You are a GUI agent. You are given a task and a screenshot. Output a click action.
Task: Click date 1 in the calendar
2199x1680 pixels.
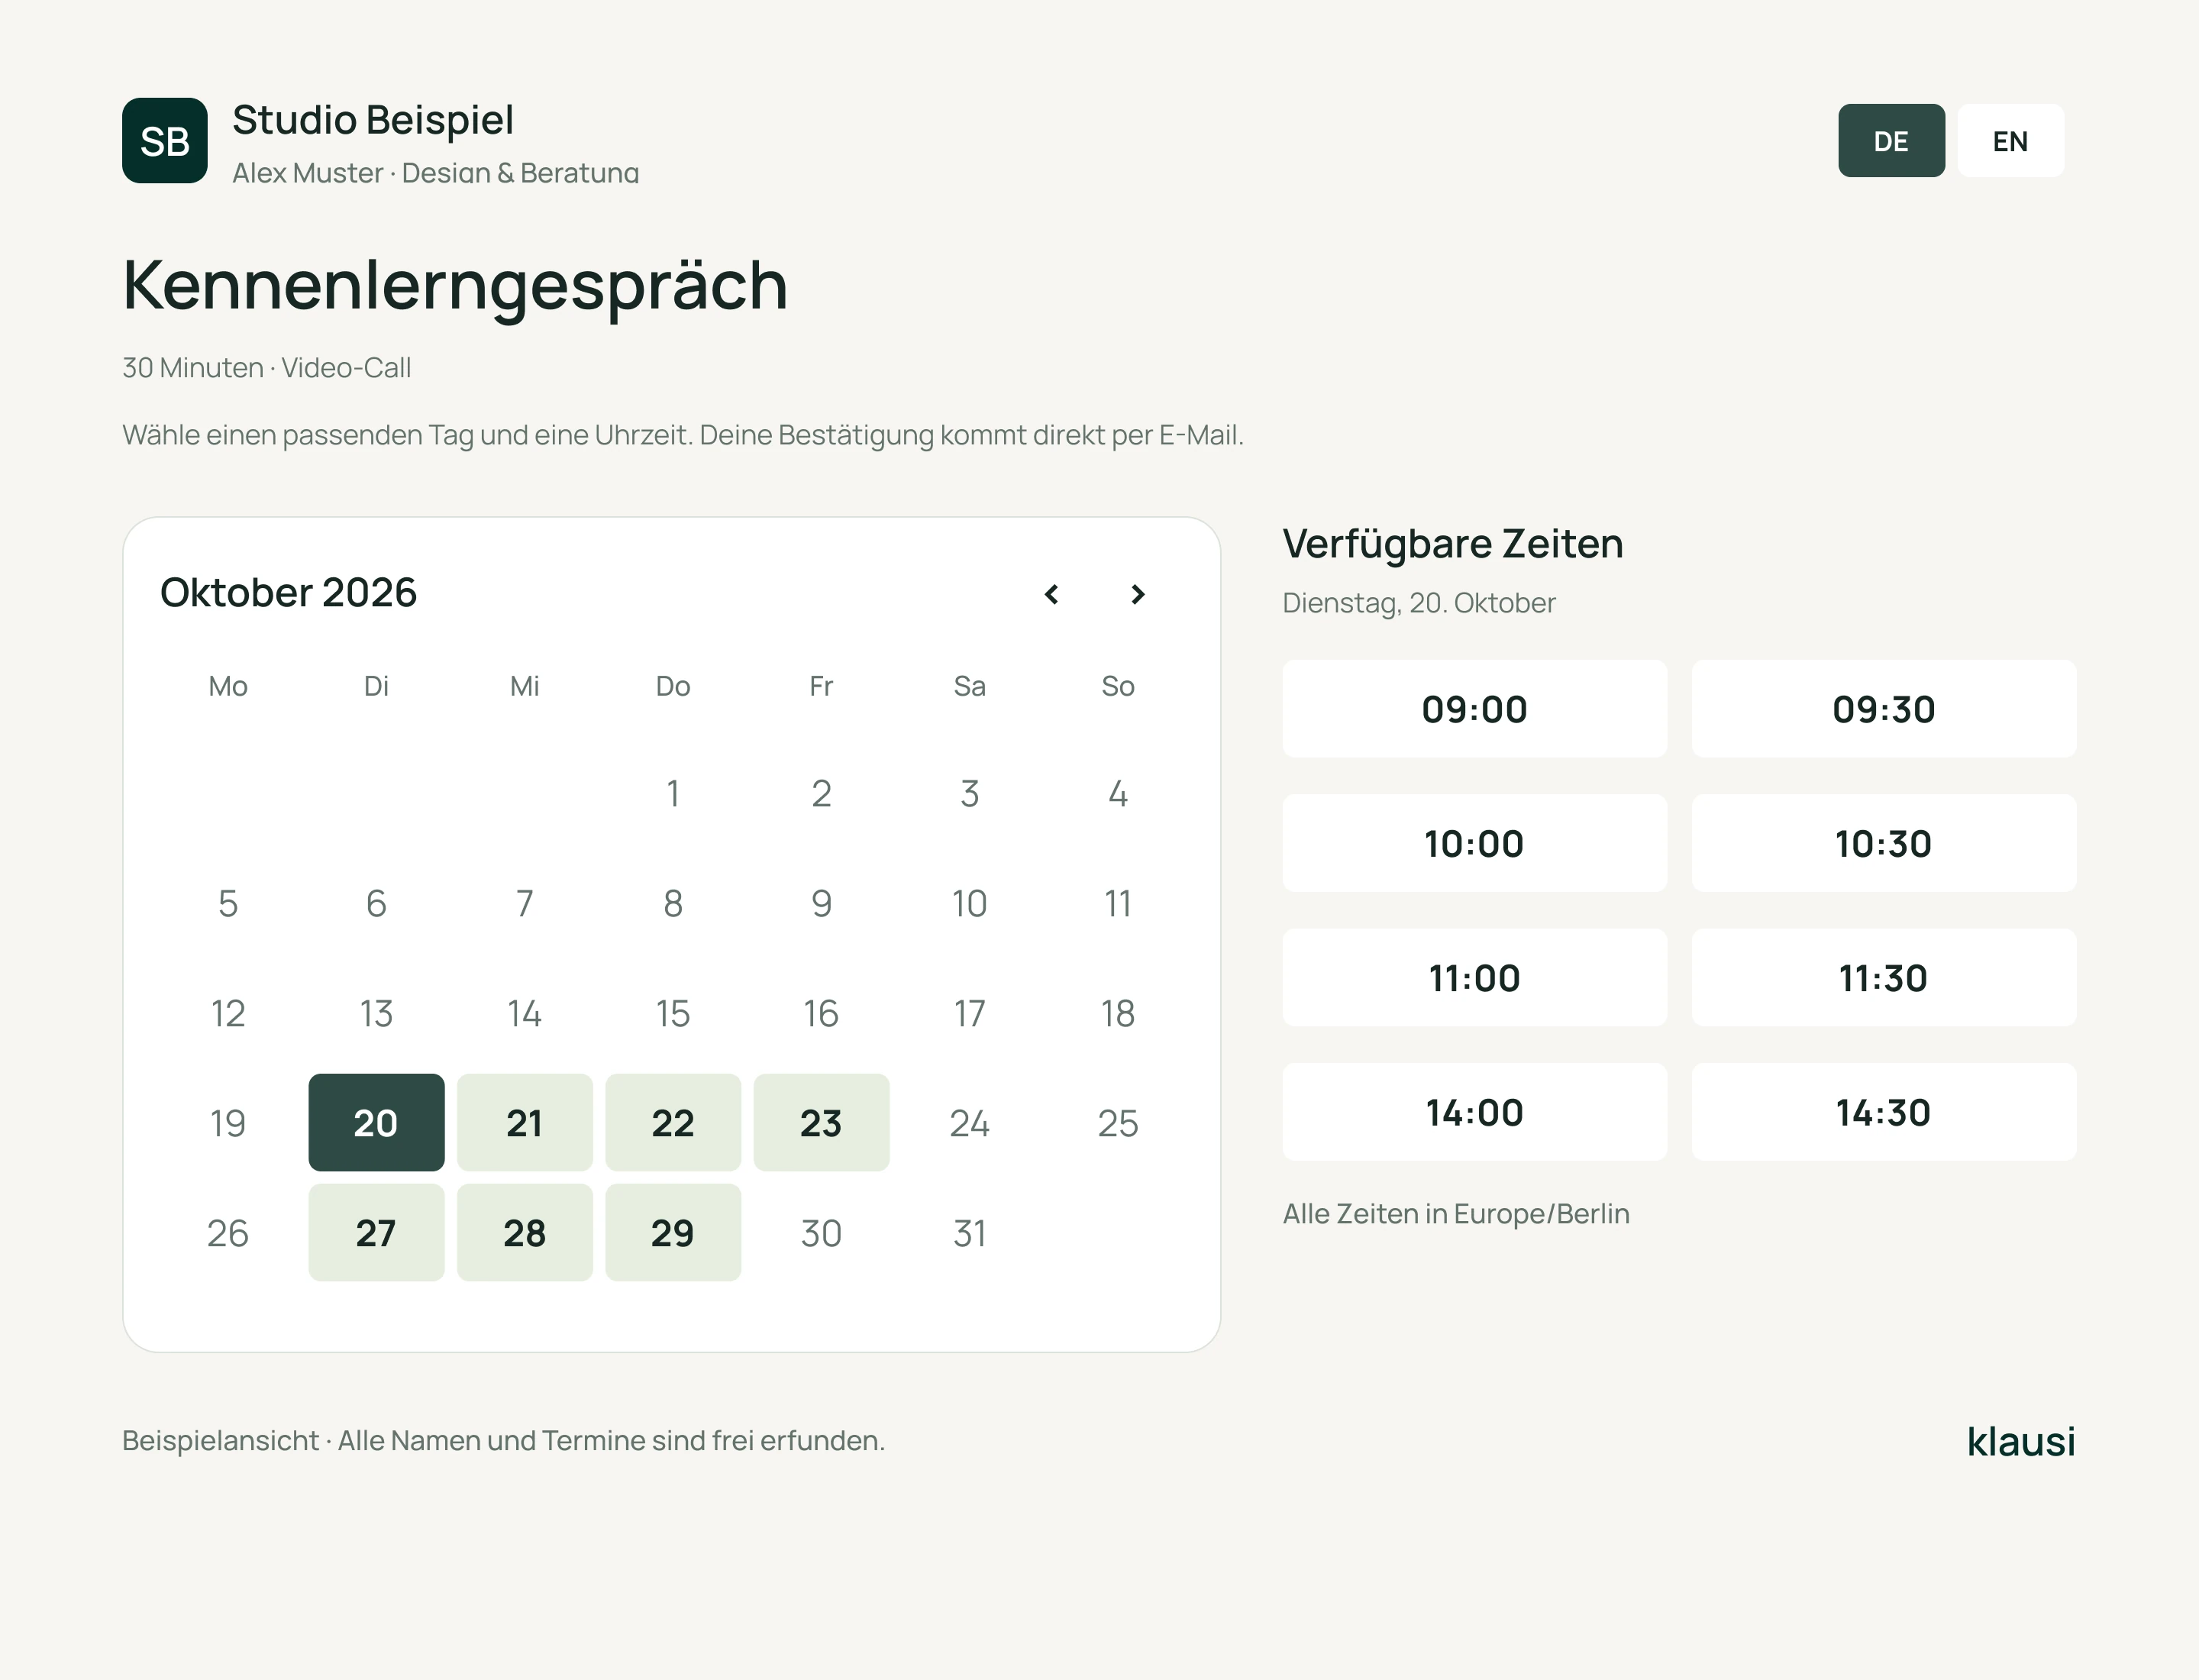[673, 793]
